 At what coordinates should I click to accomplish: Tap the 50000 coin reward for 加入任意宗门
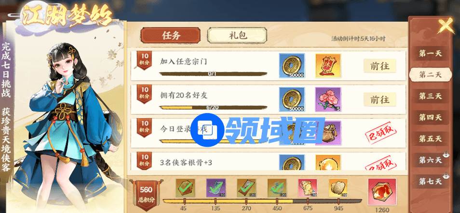click(292, 65)
